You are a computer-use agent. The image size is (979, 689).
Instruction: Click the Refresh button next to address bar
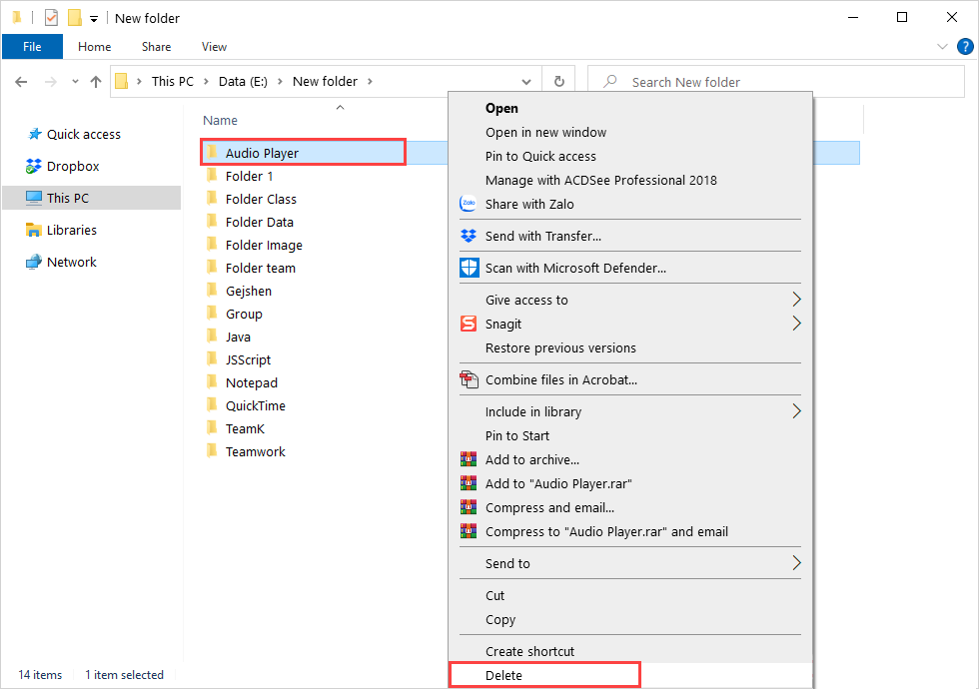pos(559,82)
